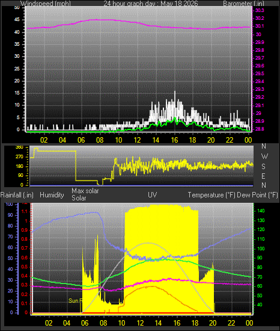Click the UV legend label
The height and width of the screenshot is (331, 280).
click(x=153, y=194)
